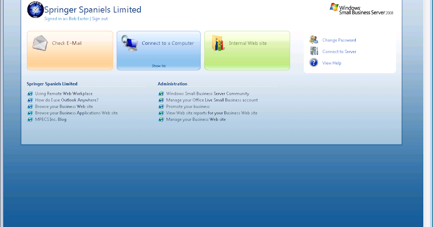Viewport: 433px width, 227px height.
Task: Open Manage your Business Web site link
Action: point(196,120)
